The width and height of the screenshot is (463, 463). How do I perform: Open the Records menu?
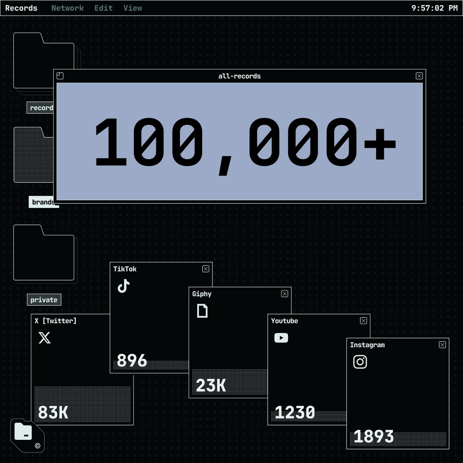click(x=21, y=8)
